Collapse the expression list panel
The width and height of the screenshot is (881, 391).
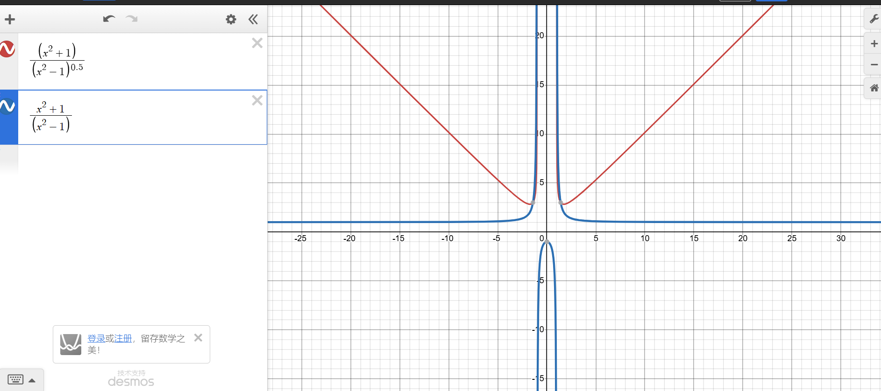[253, 19]
